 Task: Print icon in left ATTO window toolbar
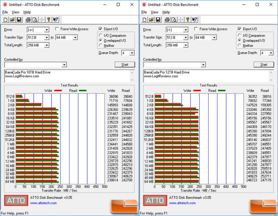pos(28,19)
